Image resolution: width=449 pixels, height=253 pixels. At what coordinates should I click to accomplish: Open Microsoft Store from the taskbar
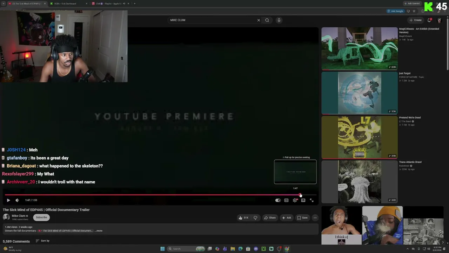(x=248, y=249)
